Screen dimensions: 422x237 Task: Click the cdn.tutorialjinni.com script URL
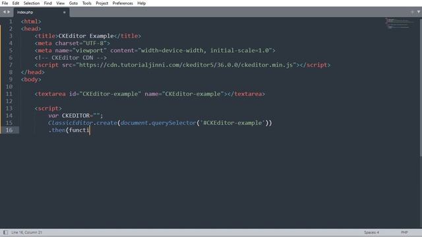coord(186,65)
